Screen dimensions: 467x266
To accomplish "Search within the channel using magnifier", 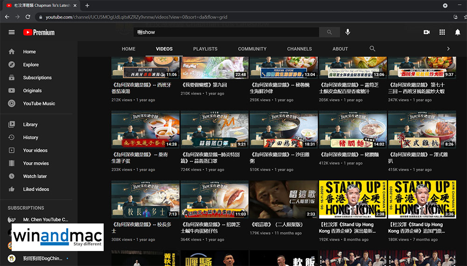I will [x=372, y=49].
